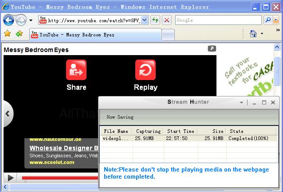Close the Stream Hunter window
This screenshot has height=192, width=283.
tap(273, 103)
